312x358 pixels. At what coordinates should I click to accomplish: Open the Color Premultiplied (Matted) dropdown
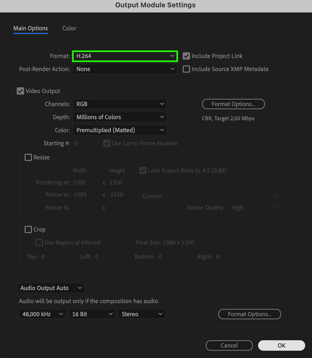click(120, 130)
